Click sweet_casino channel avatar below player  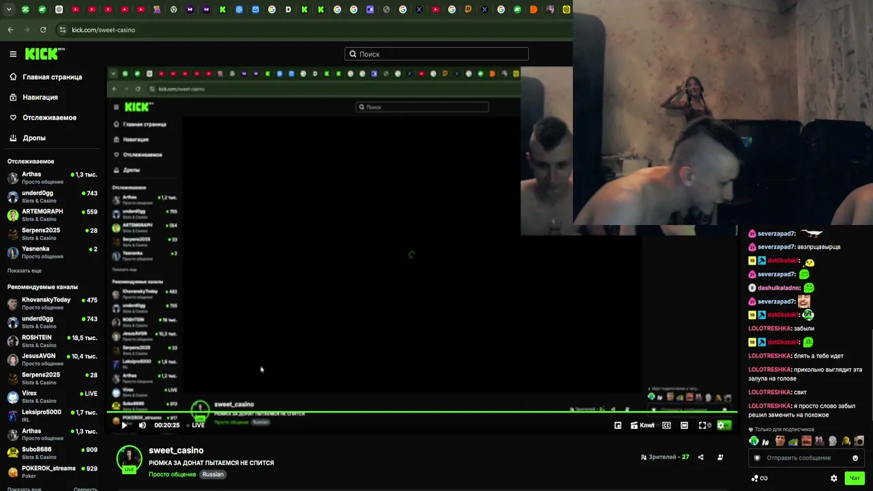pos(129,459)
